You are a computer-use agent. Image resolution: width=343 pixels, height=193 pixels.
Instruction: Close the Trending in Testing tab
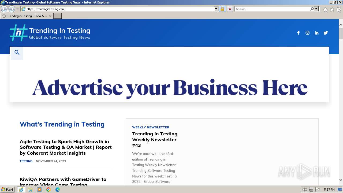click(50, 16)
